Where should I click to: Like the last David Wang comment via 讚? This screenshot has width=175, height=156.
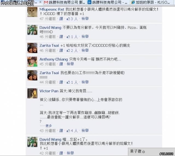(61, 153)
